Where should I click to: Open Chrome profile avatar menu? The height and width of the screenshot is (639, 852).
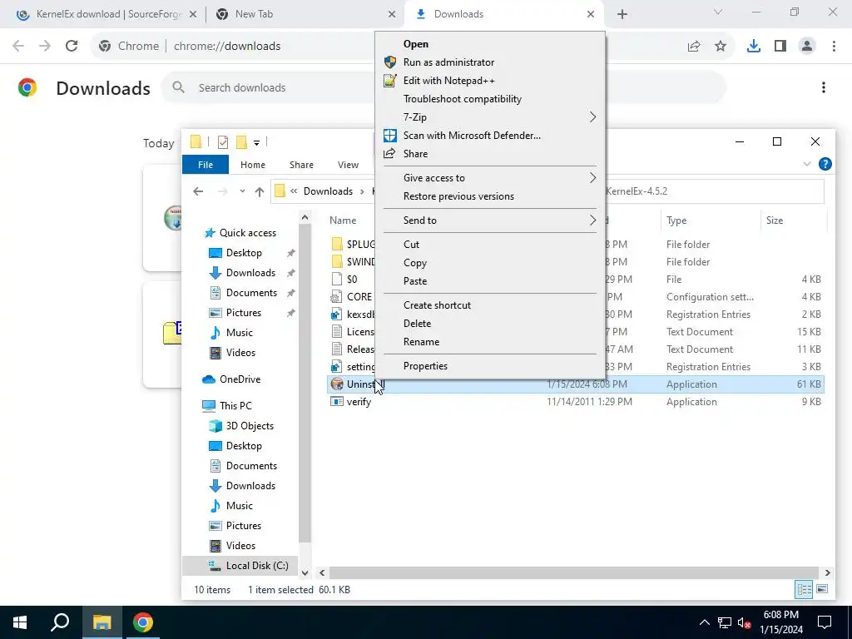click(807, 47)
